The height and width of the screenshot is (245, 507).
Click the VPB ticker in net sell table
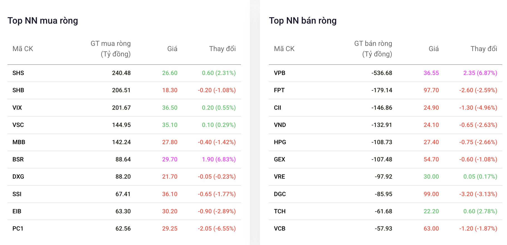[279, 73]
